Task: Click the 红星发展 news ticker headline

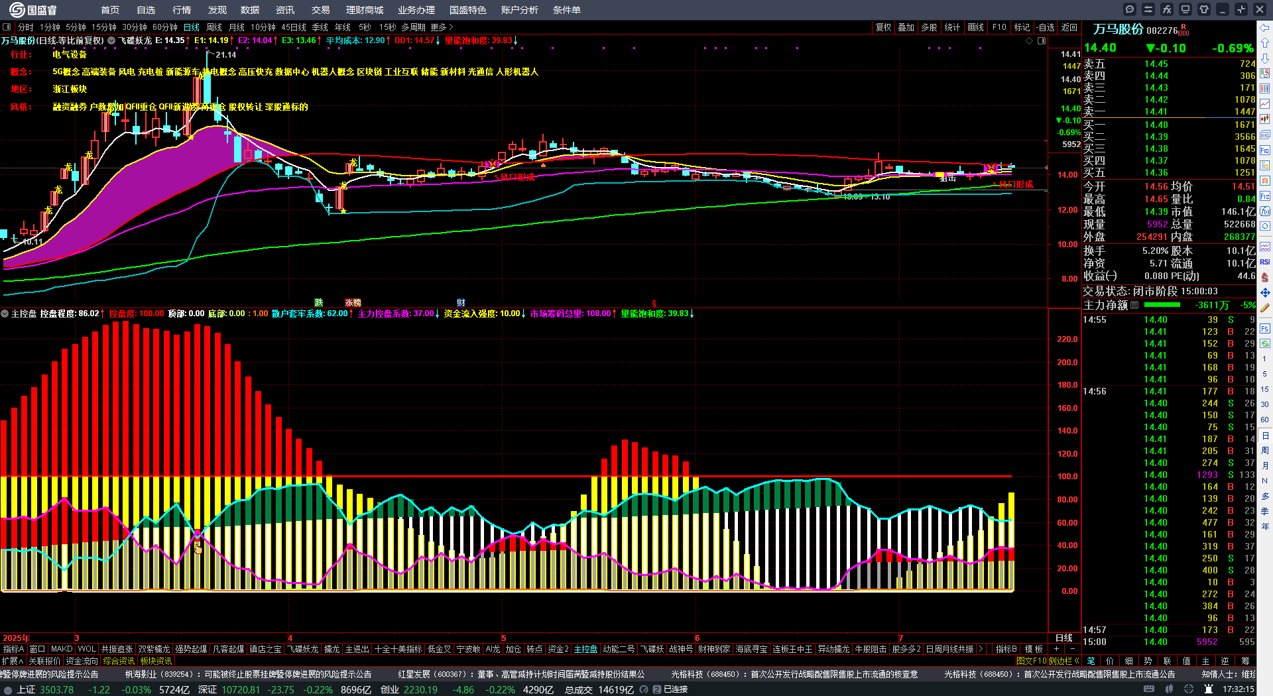Action: [x=521, y=674]
